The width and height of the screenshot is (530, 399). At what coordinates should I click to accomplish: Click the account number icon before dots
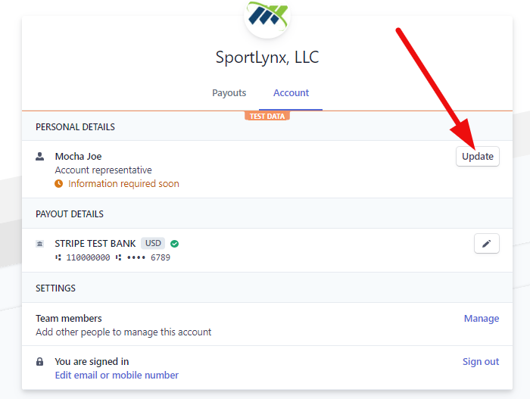pos(118,257)
